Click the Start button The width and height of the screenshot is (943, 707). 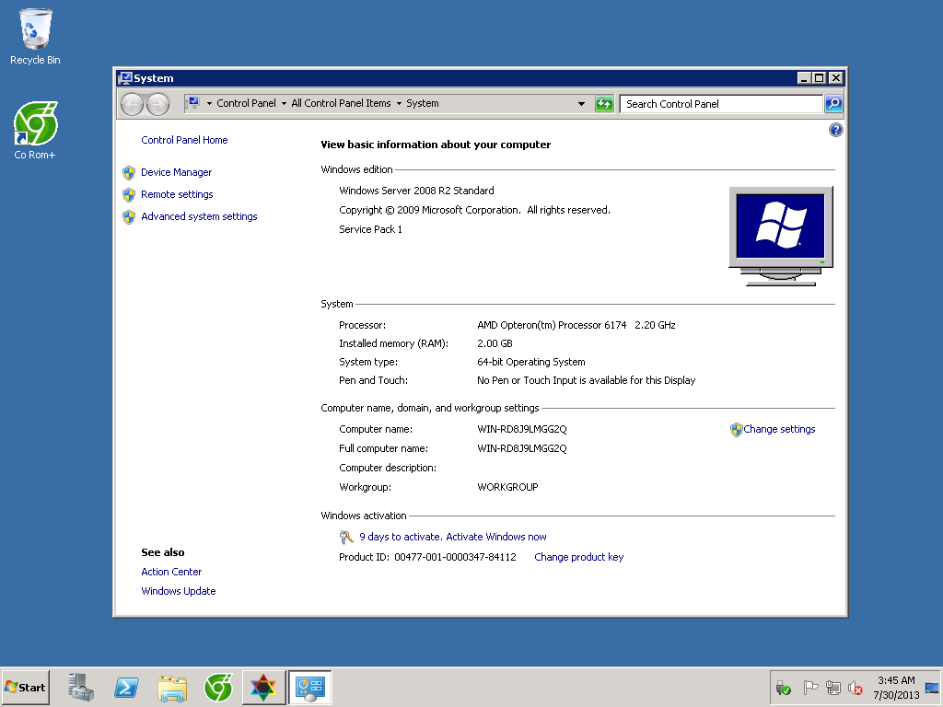(x=26, y=688)
